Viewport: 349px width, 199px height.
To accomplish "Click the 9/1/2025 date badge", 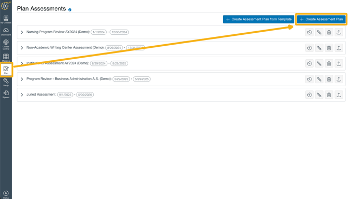I will pos(65,95).
